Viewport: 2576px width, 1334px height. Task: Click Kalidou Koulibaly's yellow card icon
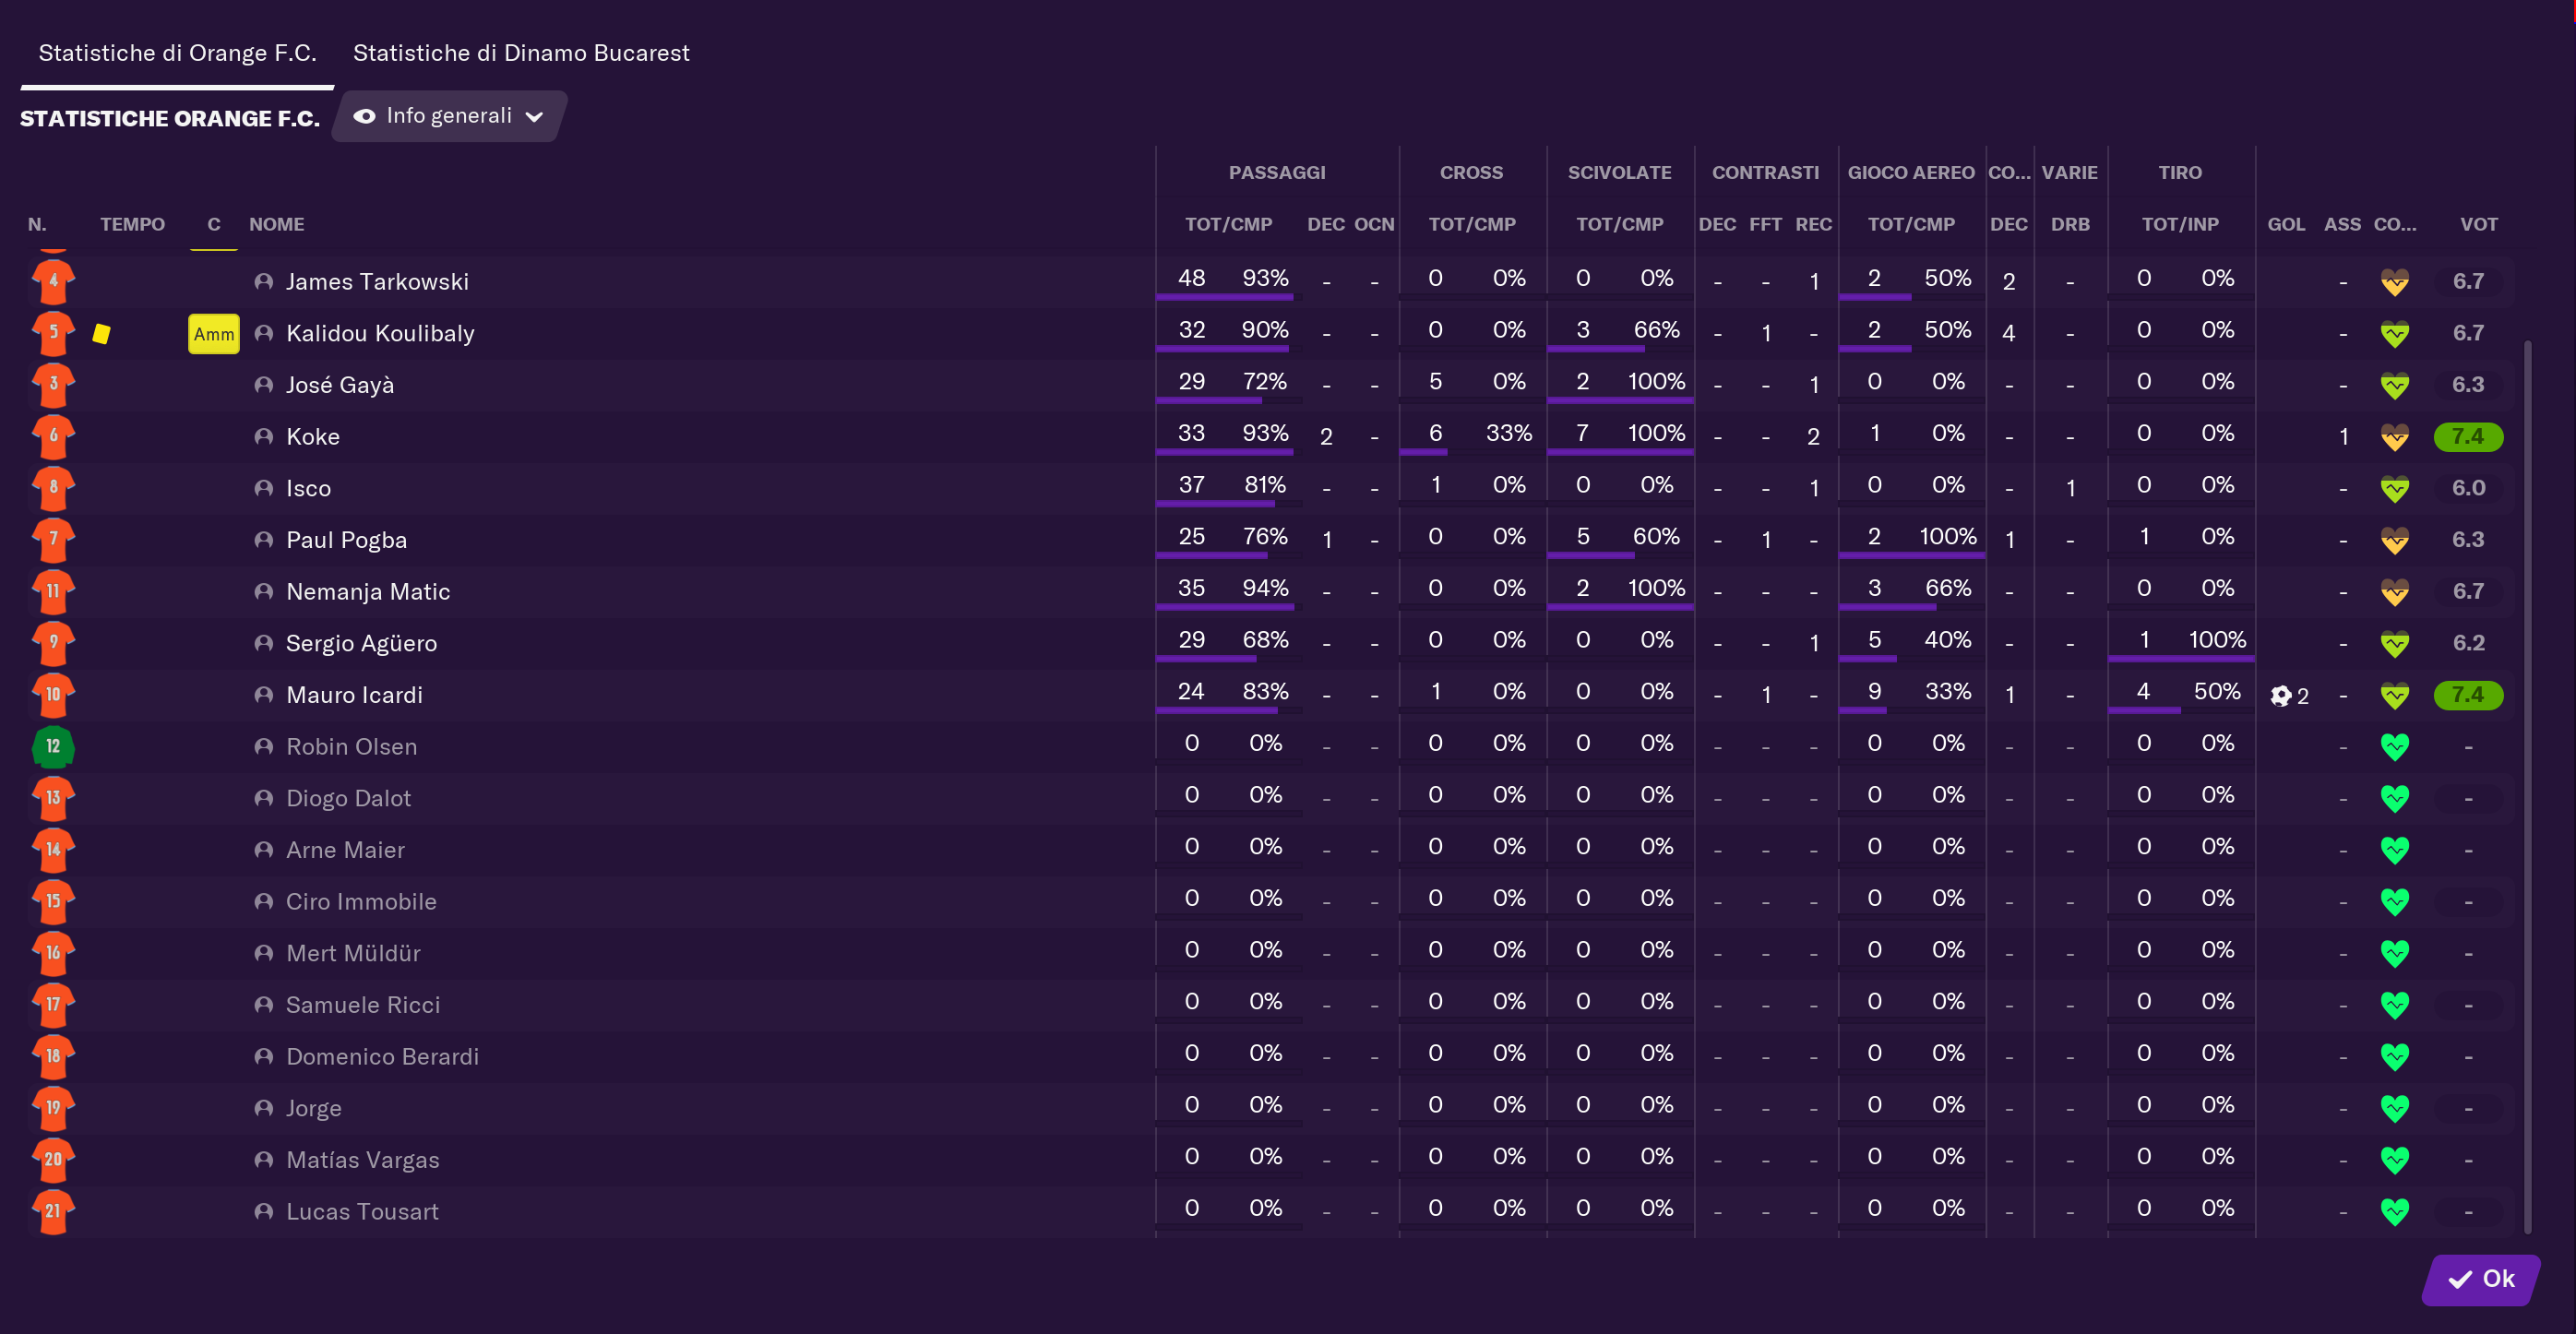101,334
